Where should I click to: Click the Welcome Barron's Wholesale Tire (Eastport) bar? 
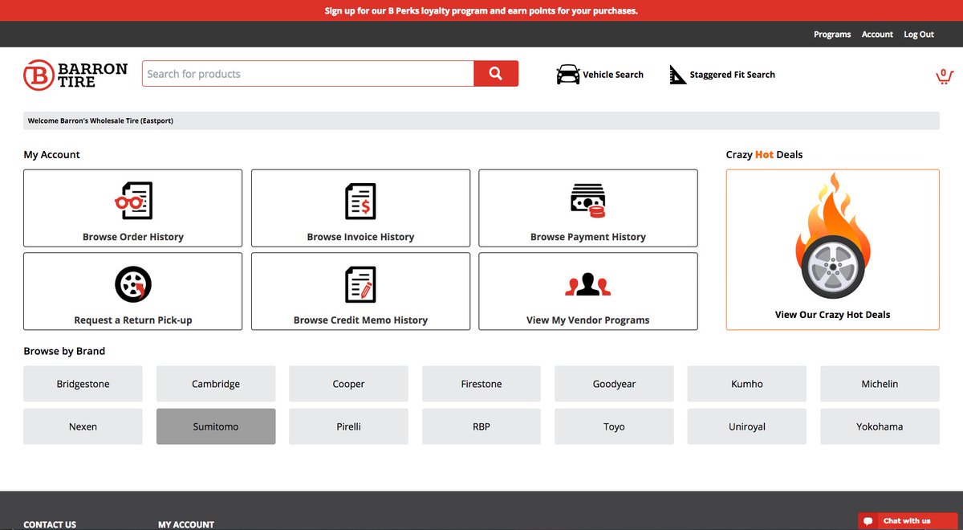[x=481, y=120]
